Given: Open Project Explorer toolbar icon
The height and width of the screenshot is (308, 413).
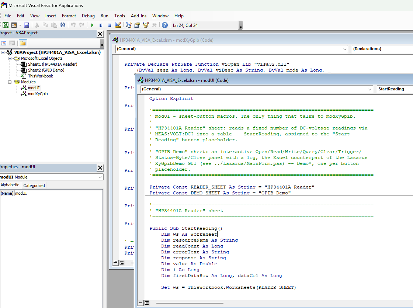Looking at the screenshot, I should click(x=129, y=25).
